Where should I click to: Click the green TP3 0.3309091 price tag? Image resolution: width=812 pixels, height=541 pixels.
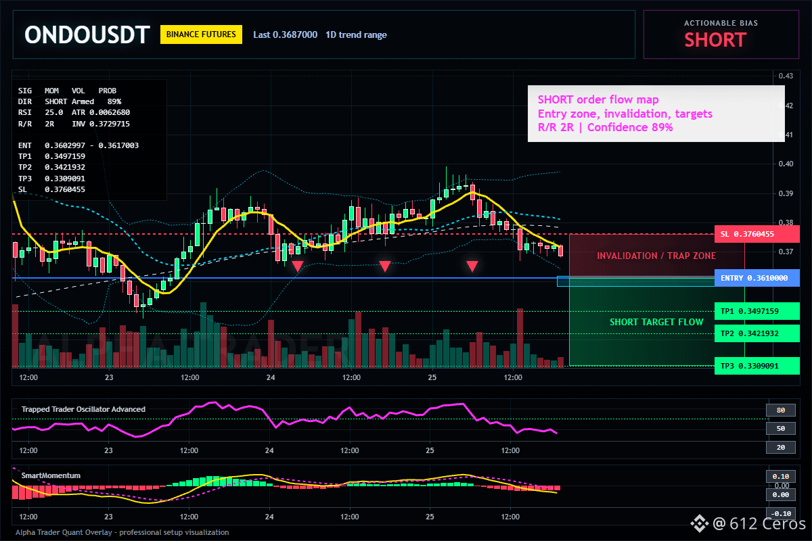(757, 366)
